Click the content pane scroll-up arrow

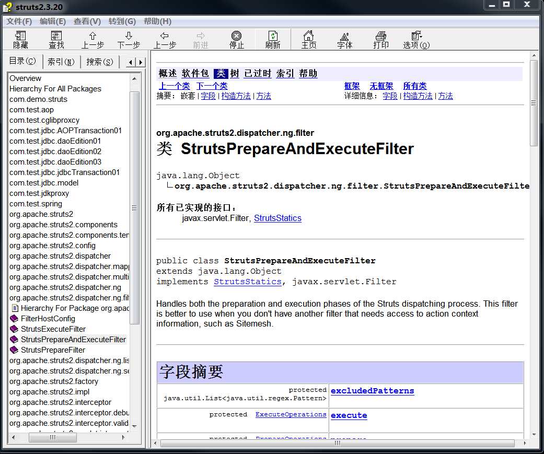tap(534, 55)
